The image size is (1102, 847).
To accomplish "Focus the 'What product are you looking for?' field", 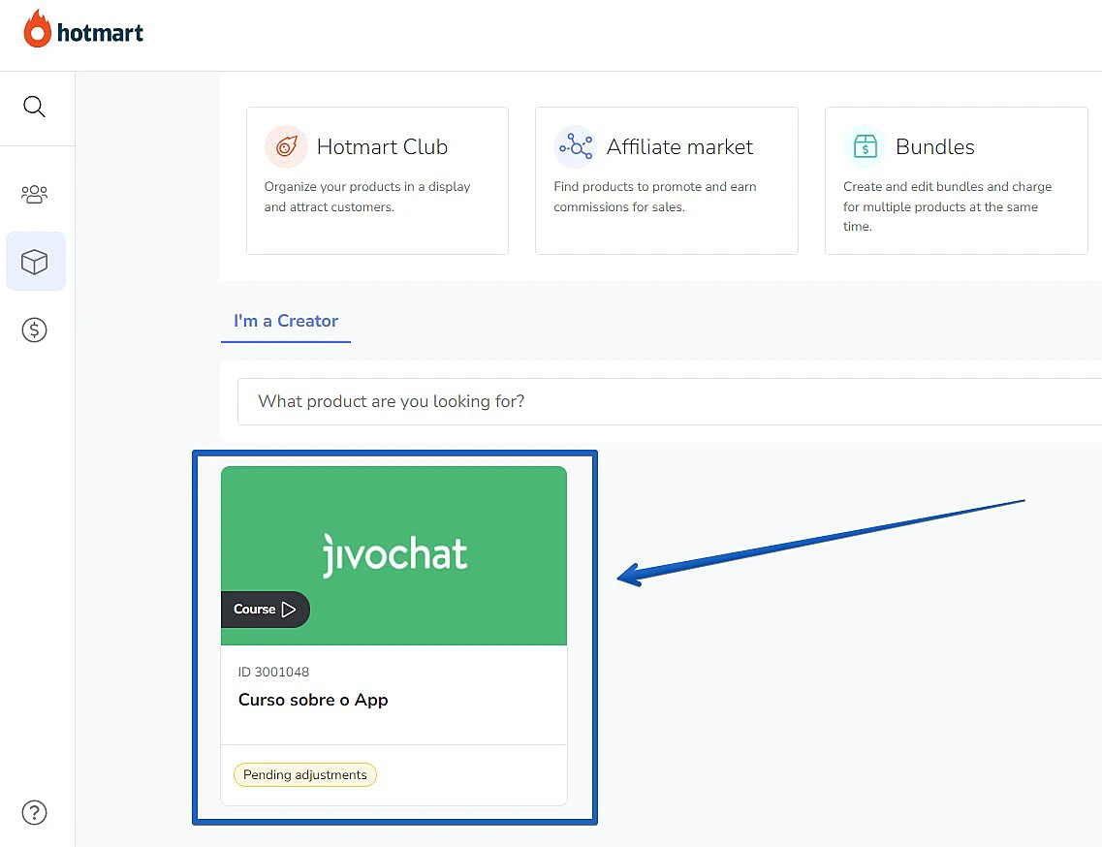I will click(669, 401).
